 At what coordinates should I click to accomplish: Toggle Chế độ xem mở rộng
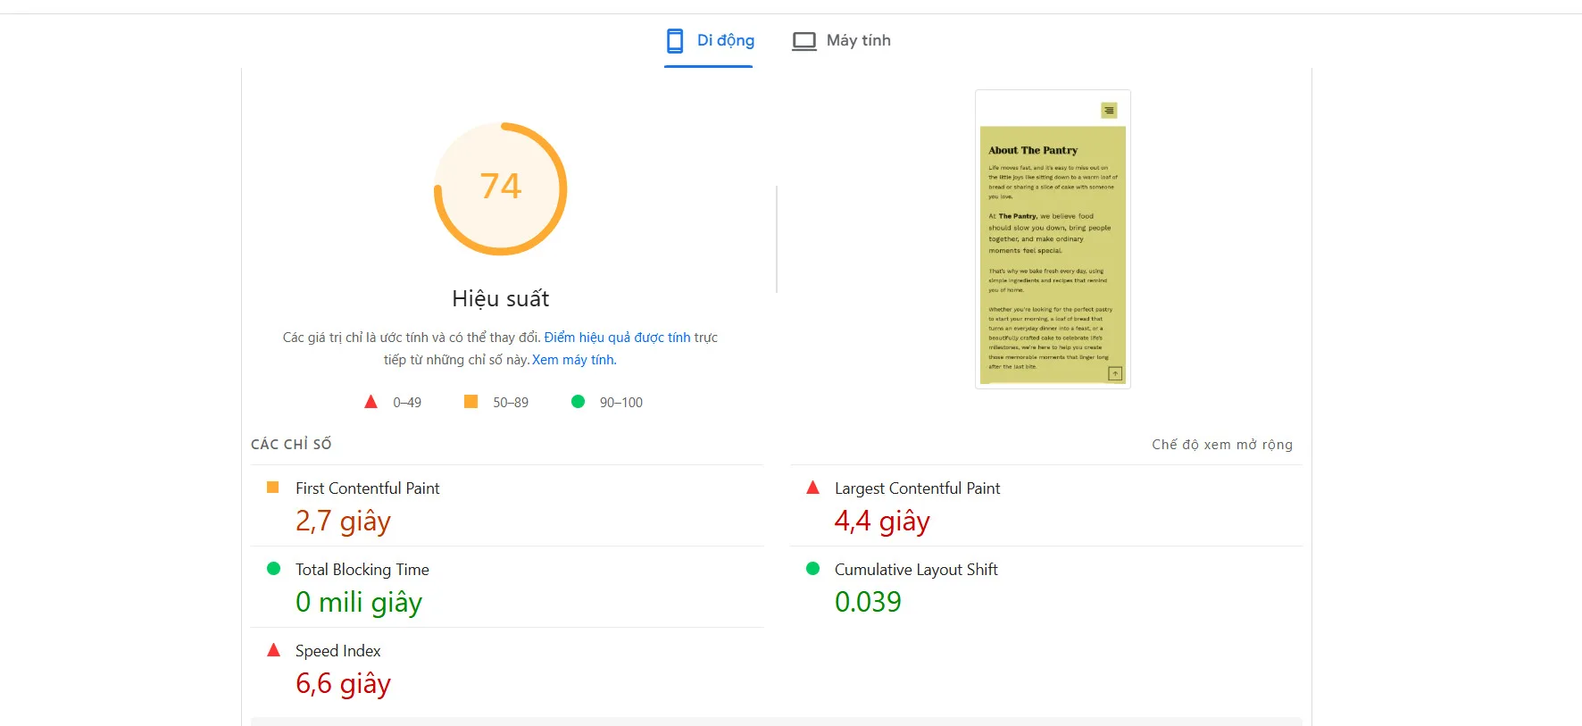pos(1222,445)
